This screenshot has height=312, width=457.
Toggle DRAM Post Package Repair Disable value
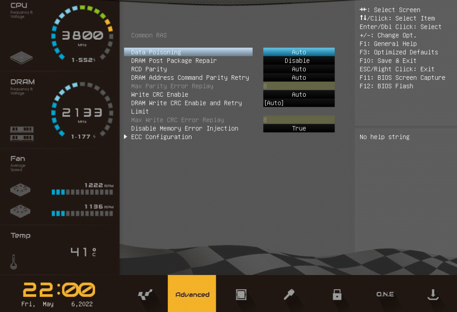[x=299, y=61]
